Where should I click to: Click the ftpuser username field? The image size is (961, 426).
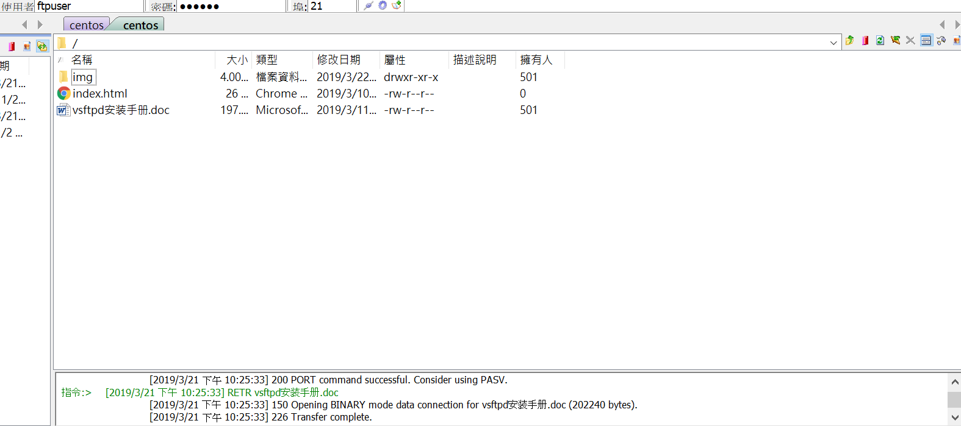coord(89,6)
